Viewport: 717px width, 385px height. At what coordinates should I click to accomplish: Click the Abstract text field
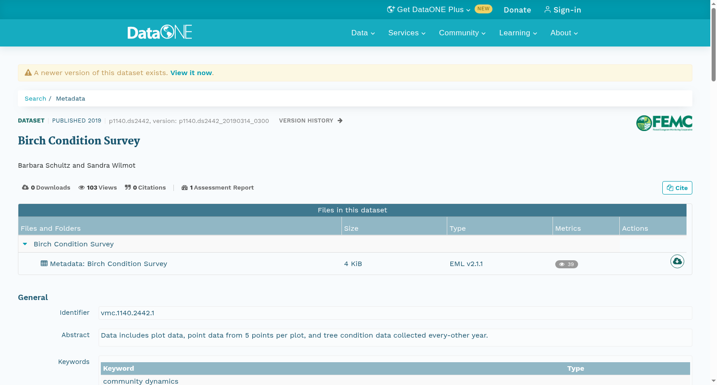click(395, 337)
